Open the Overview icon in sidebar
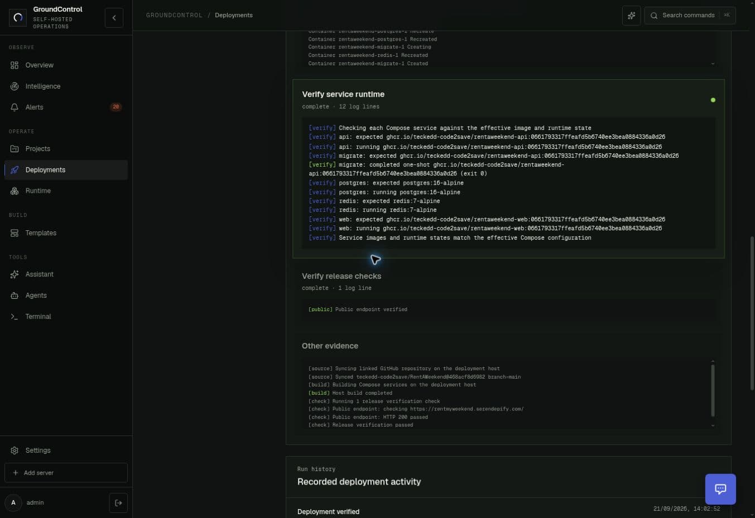The image size is (755, 518). click(x=15, y=65)
